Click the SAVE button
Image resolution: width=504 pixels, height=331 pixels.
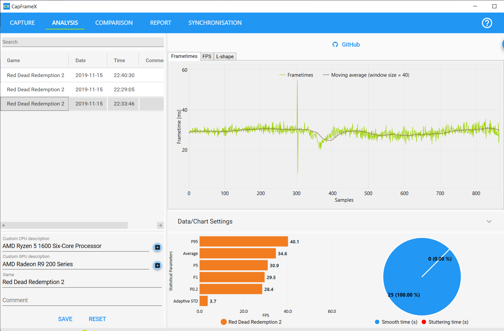point(65,319)
